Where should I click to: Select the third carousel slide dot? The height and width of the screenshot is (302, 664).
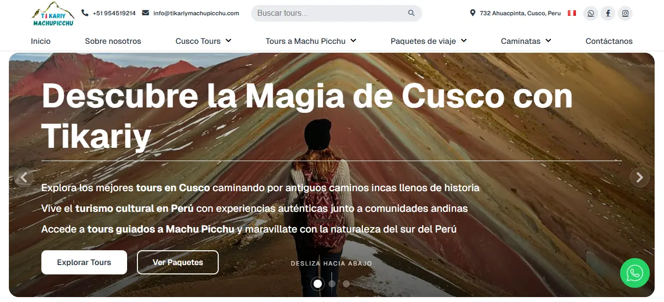pos(346,284)
